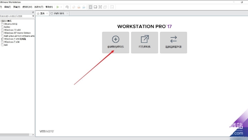This screenshot has width=248, height=140.
Task: Select the Ubuntu 64 位 virtual machine
Action: (x=10, y=24)
